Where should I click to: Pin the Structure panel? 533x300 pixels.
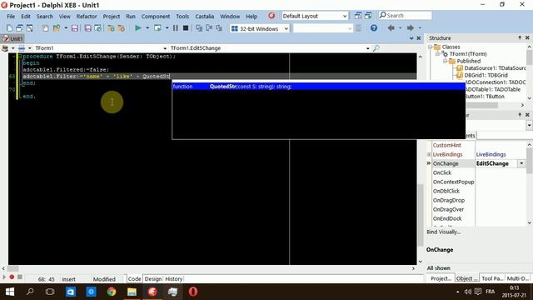(520, 37)
